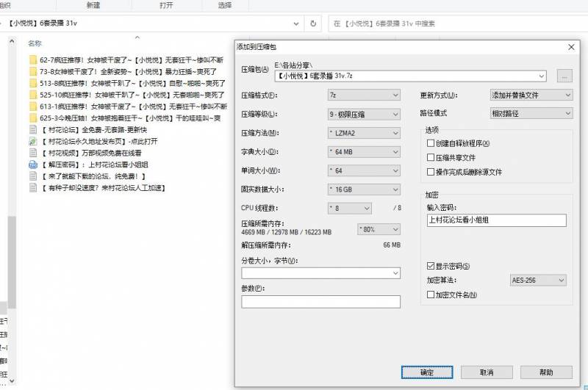Select the folder icon of the "513-8" item
The height and width of the screenshot is (390, 588).
pos(33,84)
